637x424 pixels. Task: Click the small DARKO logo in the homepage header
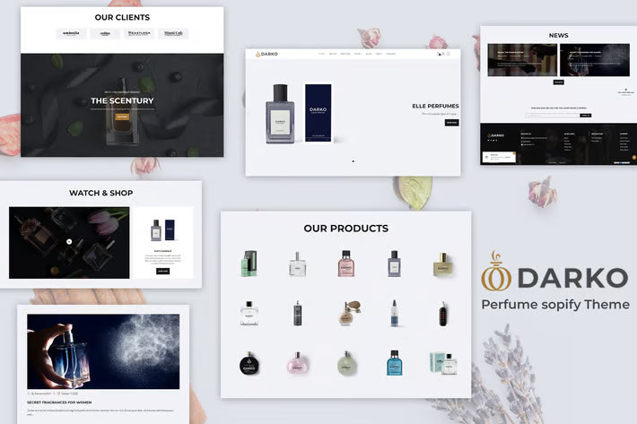(266, 54)
